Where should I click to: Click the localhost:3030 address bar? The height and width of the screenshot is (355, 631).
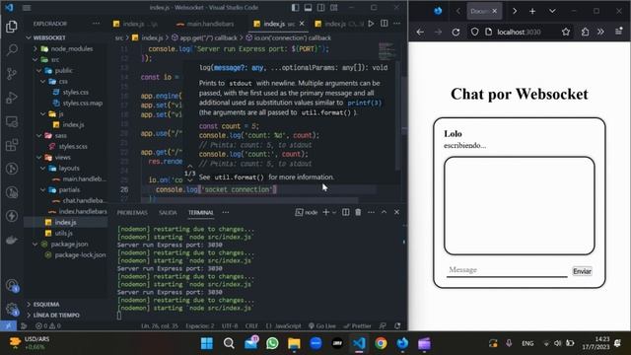coord(519,32)
